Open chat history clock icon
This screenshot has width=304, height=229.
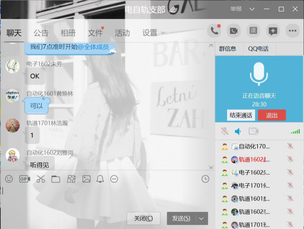[x=205, y=179]
